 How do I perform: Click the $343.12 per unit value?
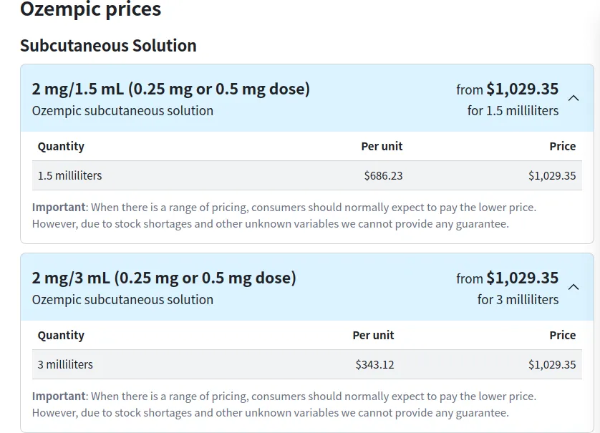(x=374, y=364)
